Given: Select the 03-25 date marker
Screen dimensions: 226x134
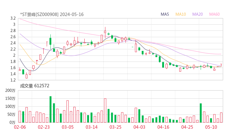Looking at the screenshot, I should (x=115, y=127).
